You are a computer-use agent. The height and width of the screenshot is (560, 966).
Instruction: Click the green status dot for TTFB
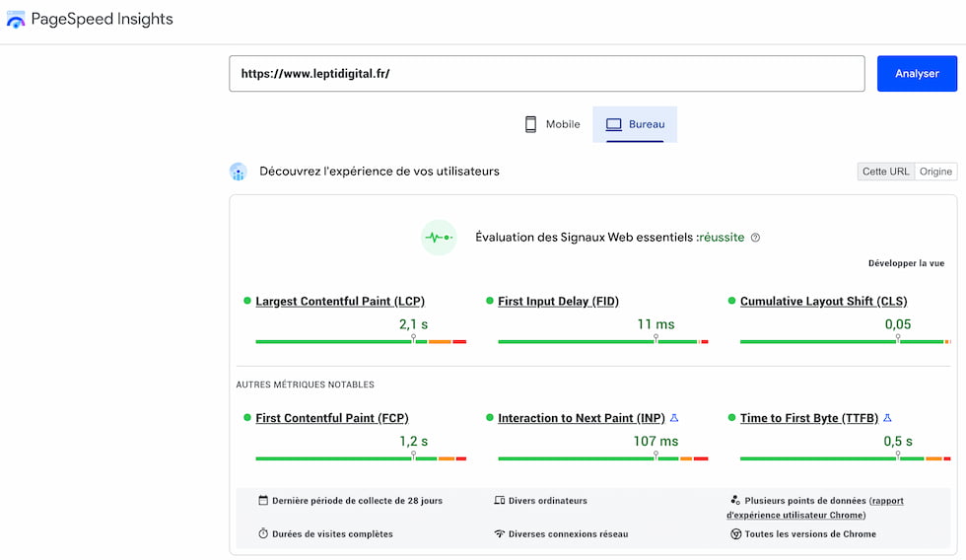(x=731, y=418)
